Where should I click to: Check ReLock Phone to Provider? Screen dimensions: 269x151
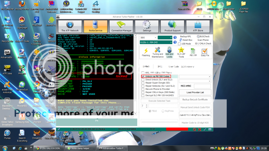click(143, 89)
